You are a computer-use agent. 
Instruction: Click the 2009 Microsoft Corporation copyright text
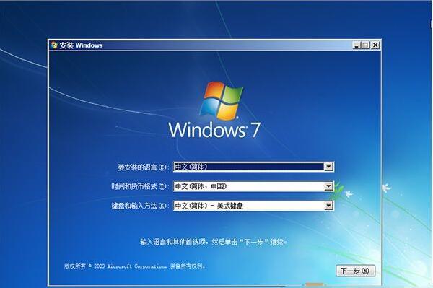(x=134, y=266)
